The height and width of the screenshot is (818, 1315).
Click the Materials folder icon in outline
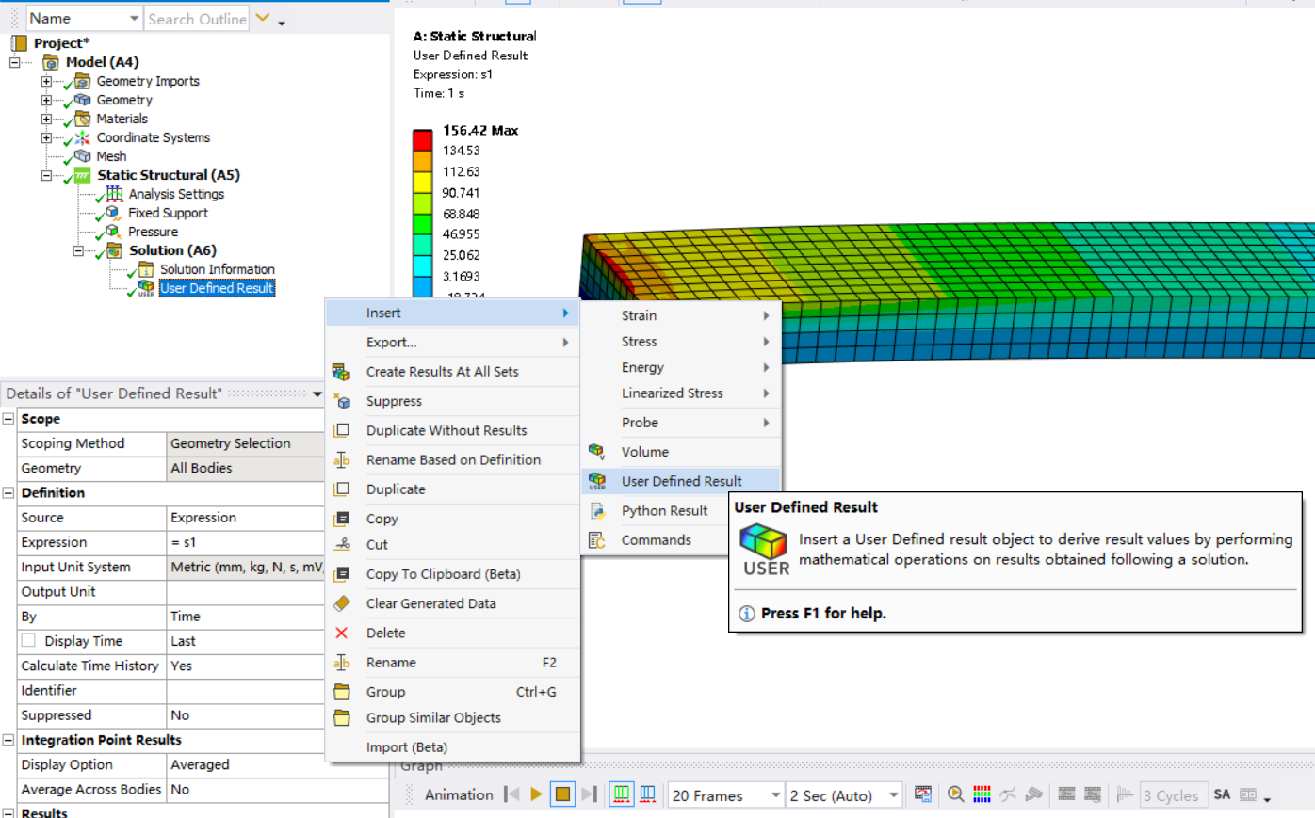click(82, 119)
